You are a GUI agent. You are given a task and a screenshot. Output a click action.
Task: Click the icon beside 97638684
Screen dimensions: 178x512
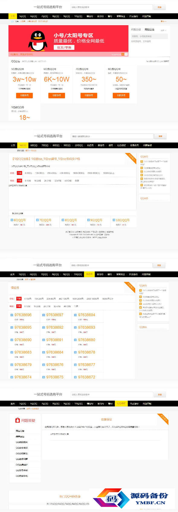pyautogui.click(x=44, y=352)
